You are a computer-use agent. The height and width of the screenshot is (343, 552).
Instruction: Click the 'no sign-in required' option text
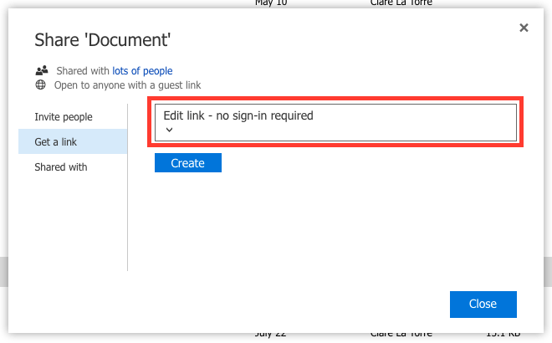click(x=264, y=116)
